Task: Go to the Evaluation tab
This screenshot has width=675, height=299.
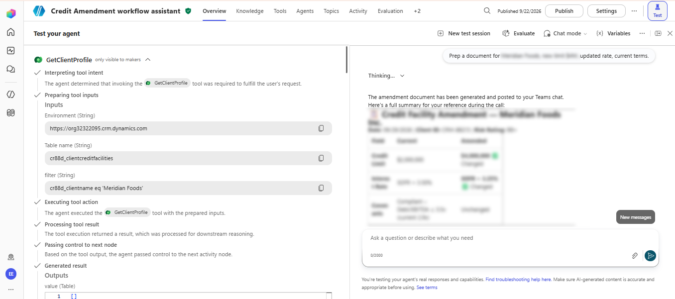Action: point(391,11)
